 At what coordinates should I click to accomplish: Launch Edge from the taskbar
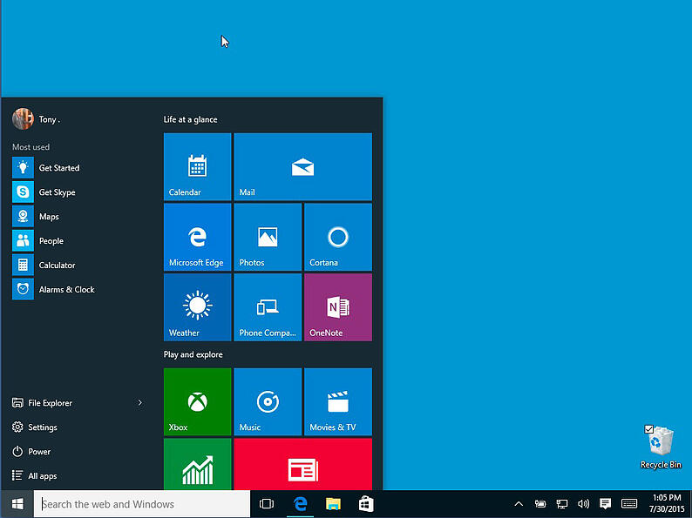301,504
